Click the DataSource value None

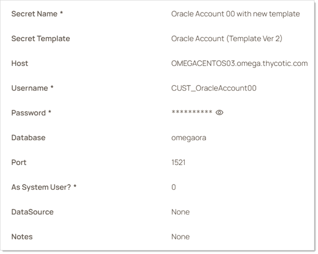180,212
